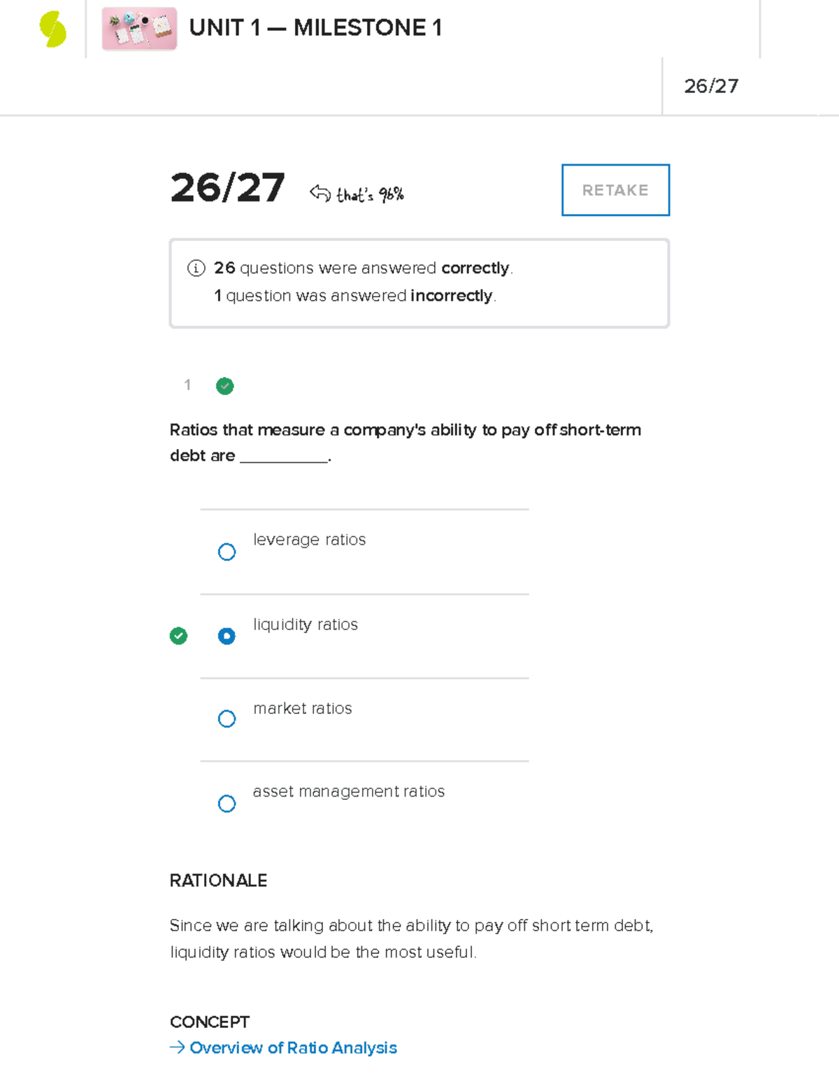Click the "liquidity ratios" answer label
The width and height of the screenshot is (839, 1086).
point(305,624)
